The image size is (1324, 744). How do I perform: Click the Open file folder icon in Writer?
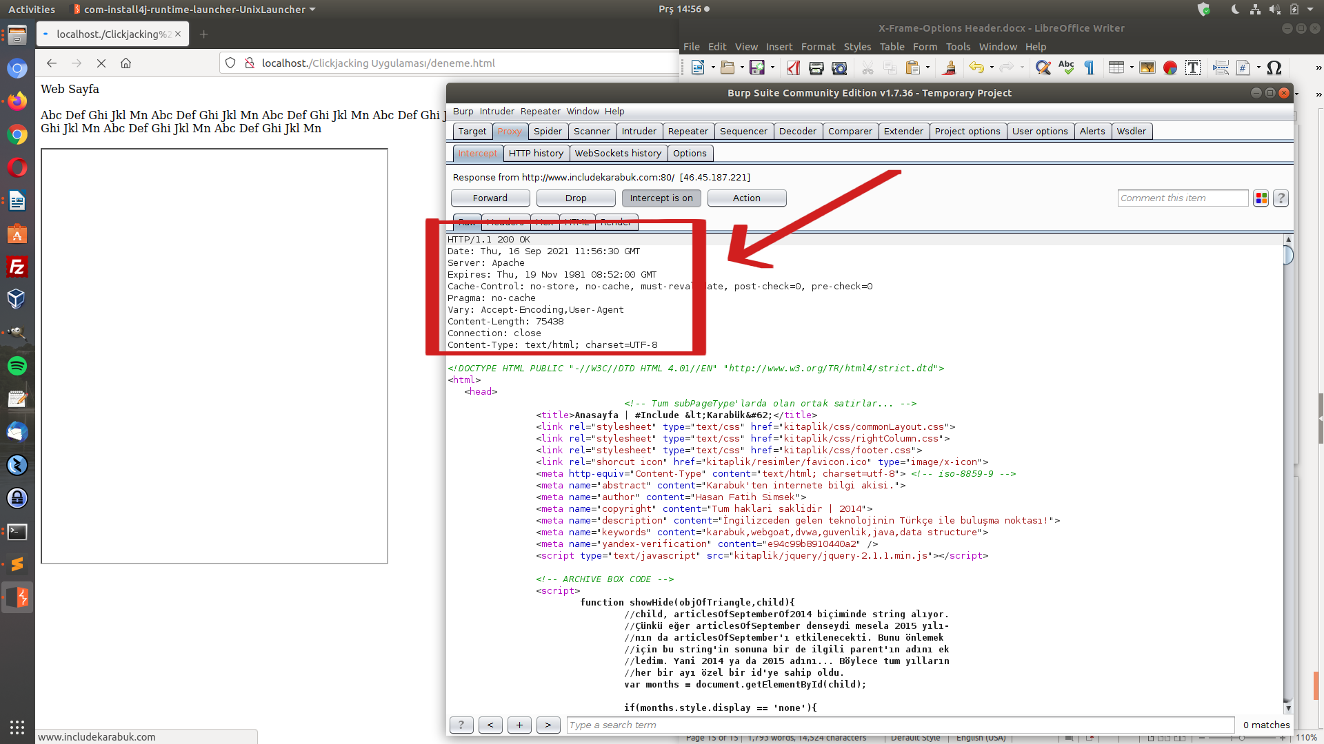point(727,68)
